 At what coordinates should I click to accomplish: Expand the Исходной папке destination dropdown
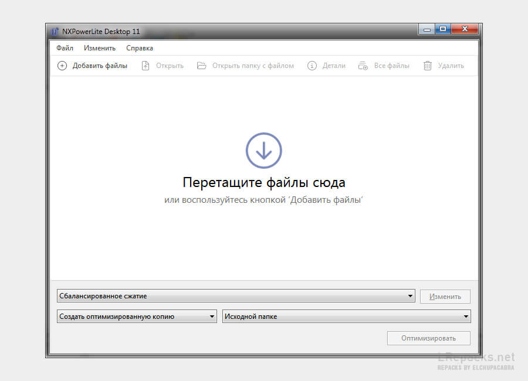point(466,317)
